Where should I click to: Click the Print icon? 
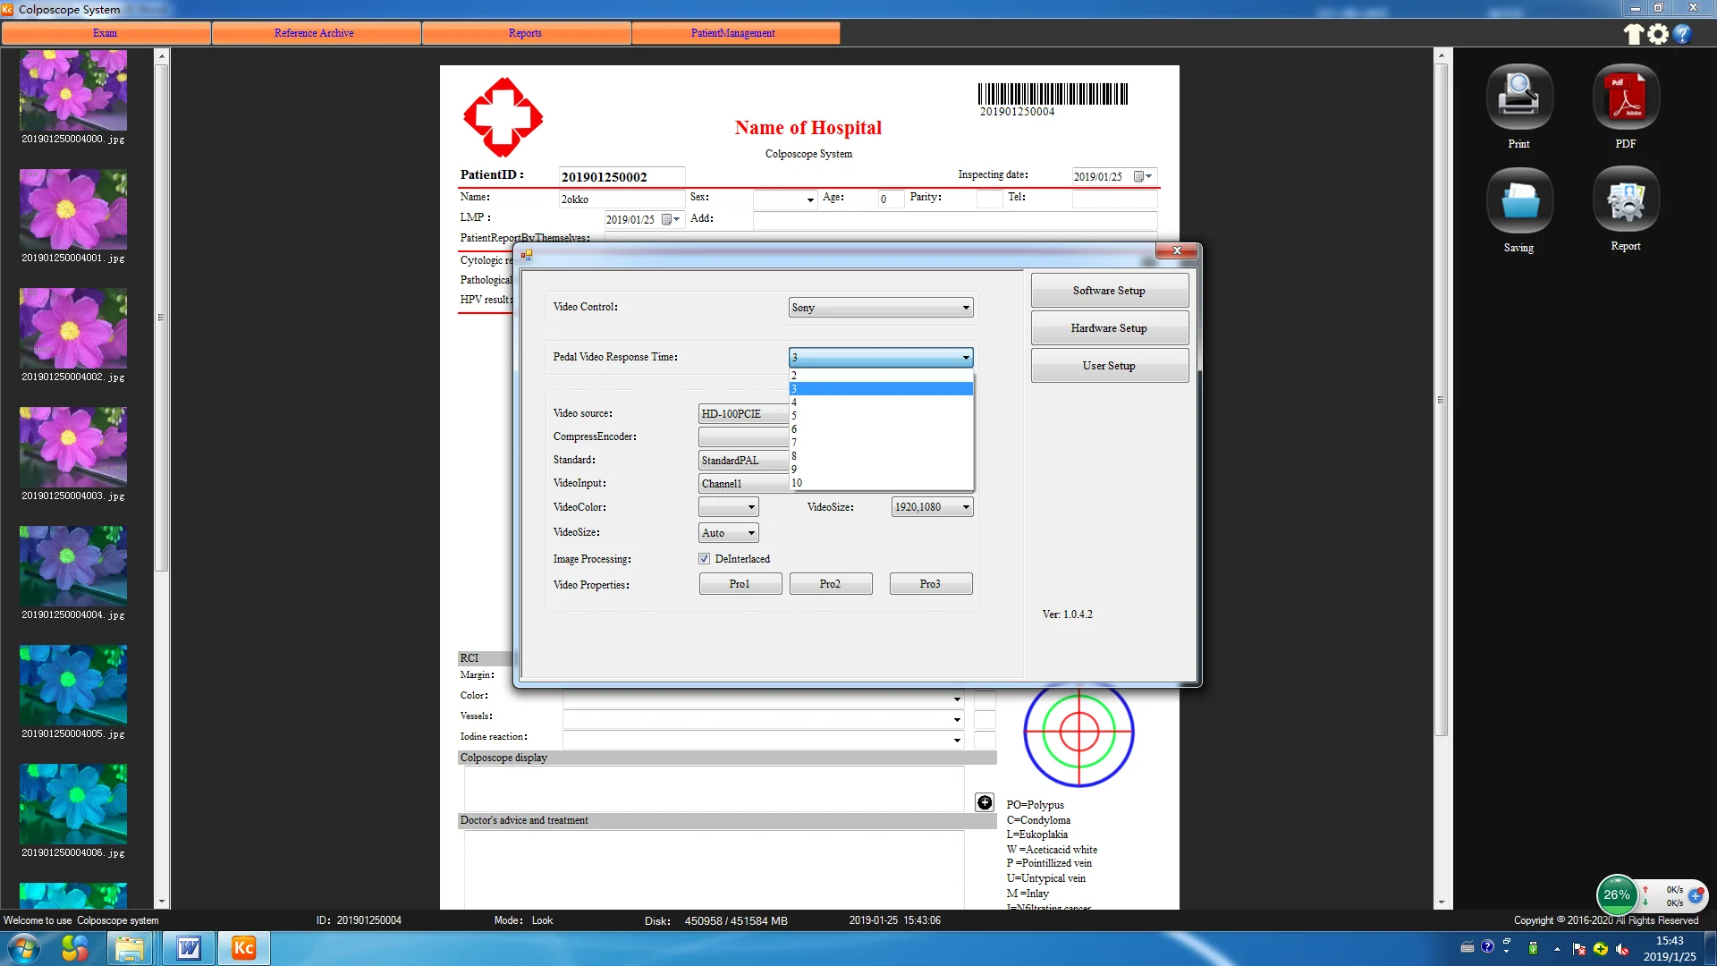[x=1518, y=97]
